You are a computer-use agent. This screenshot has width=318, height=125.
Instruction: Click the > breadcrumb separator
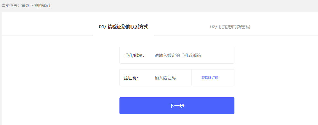[x=32, y=5]
